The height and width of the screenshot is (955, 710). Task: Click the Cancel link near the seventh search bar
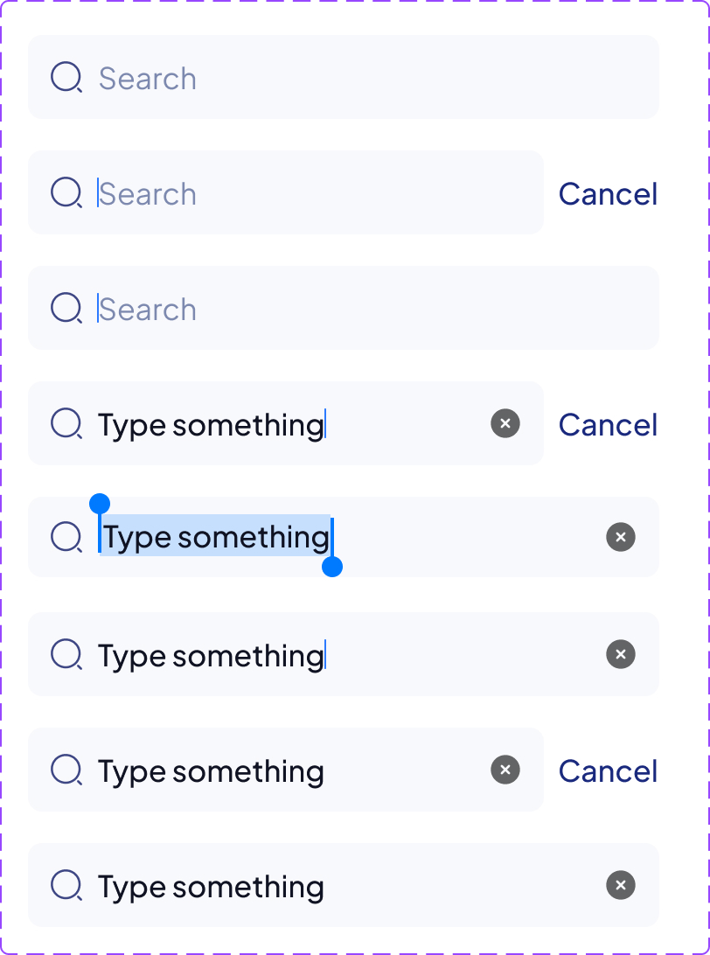tap(608, 770)
